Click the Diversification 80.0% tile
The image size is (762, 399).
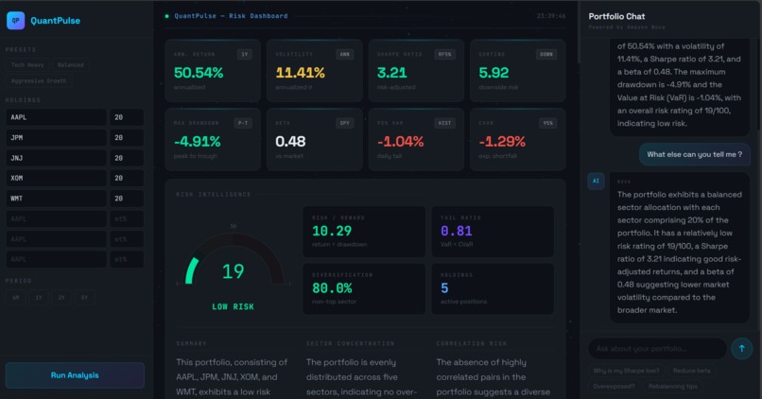pyautogui.click(x=364, y=288)
